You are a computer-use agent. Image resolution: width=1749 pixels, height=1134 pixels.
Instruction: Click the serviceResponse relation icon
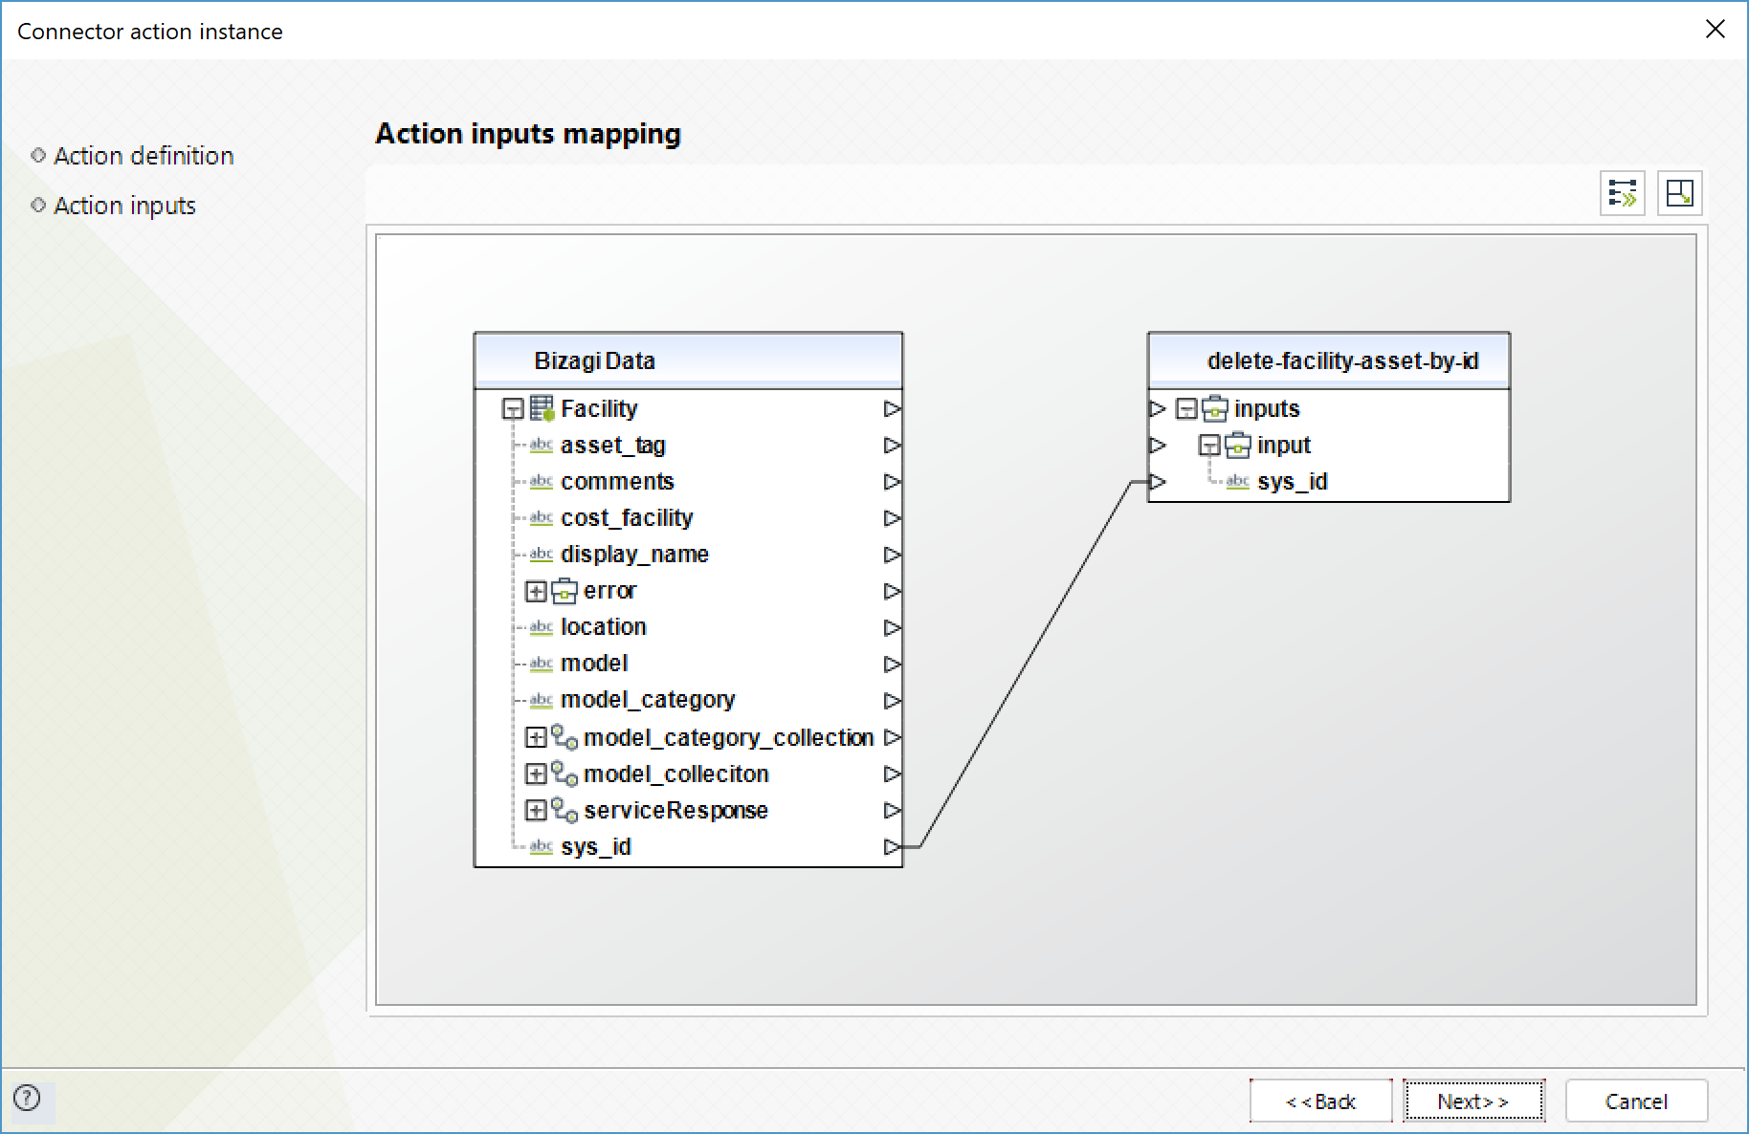coord(565,810)
